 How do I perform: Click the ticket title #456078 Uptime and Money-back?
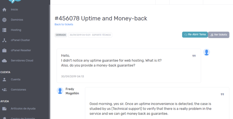click(x=101, y=18)
